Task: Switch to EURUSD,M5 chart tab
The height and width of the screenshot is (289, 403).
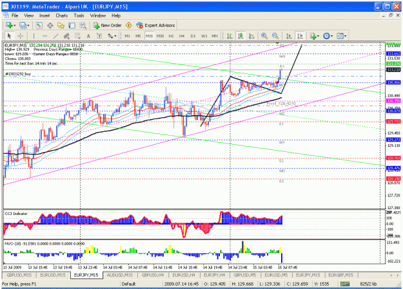Action: (x=276, y=275)
